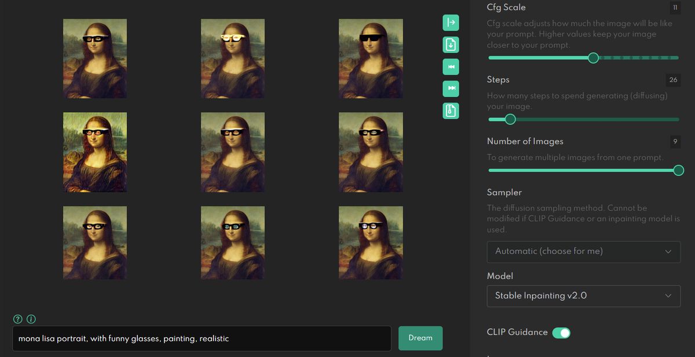Click the Steps slider track
The width and height of the screenshot is (695, 357).
click(583, 119)
